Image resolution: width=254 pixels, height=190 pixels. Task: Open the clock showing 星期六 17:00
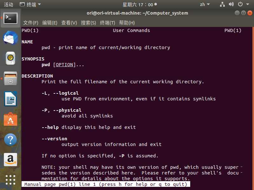139,4
